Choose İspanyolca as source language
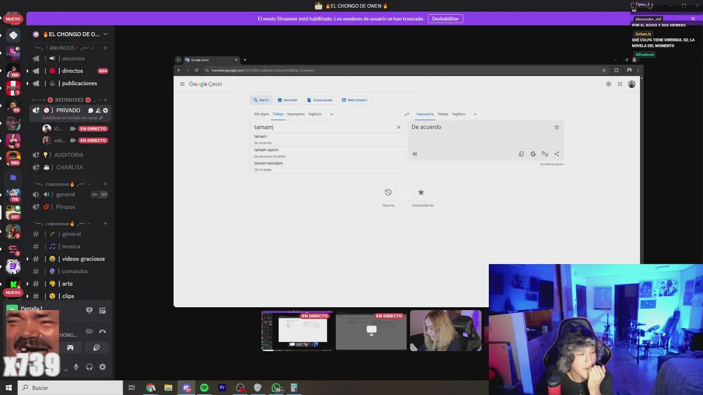This screenshot has width=703, height=395. [296, 114]
